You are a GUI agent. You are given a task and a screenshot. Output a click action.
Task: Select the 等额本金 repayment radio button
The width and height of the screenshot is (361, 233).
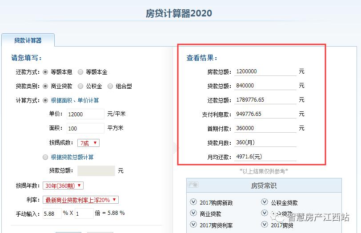80,72
